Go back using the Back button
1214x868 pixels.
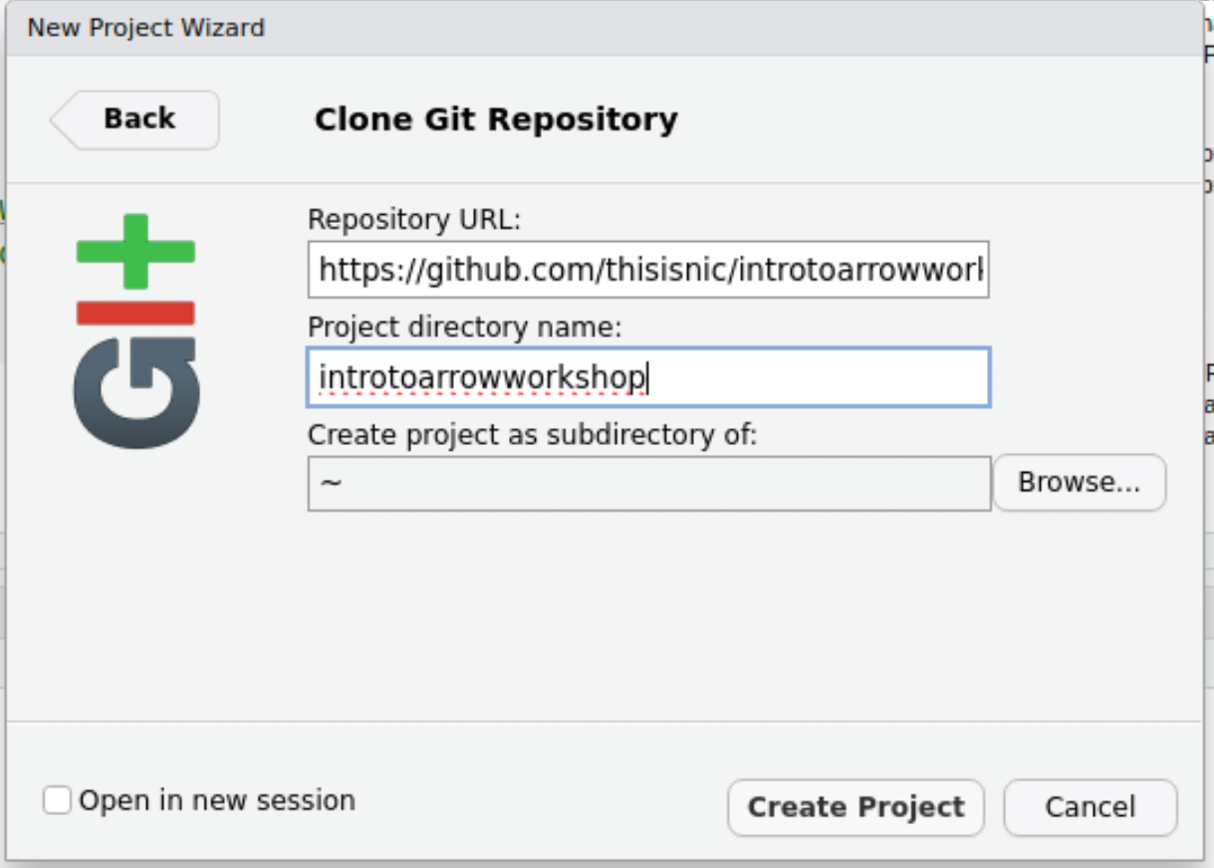click(x=138, y=119)
